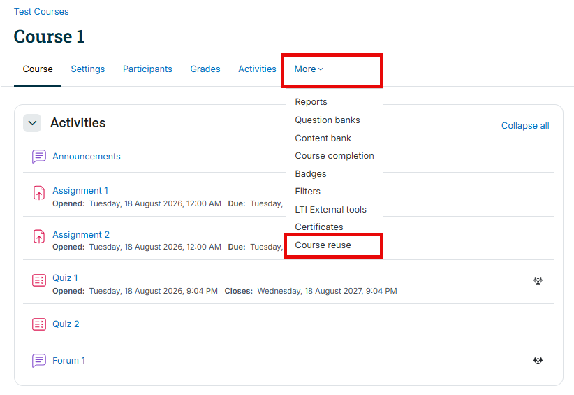This screenshot has width=574, height=395.
Task: Select the Activities tab
Action: pos(257,69)
